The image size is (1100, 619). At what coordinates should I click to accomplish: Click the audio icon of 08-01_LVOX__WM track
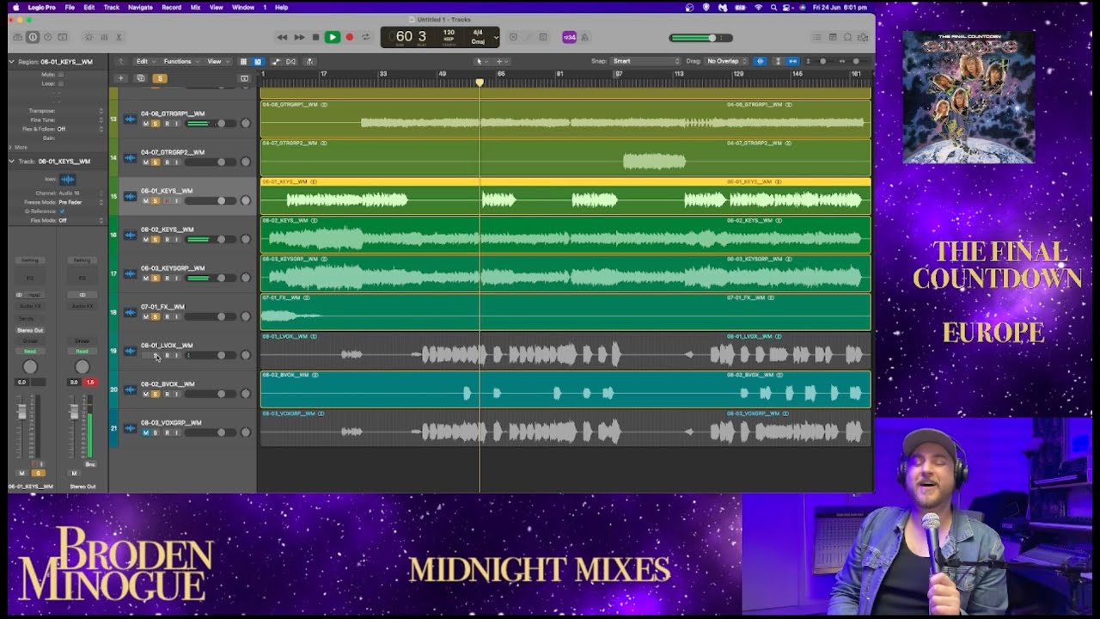(130, 351)
